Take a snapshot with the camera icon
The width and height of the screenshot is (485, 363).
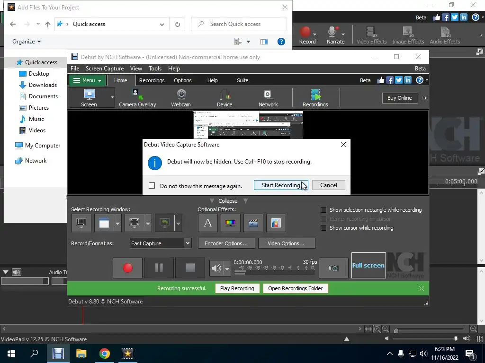point(333,268)
